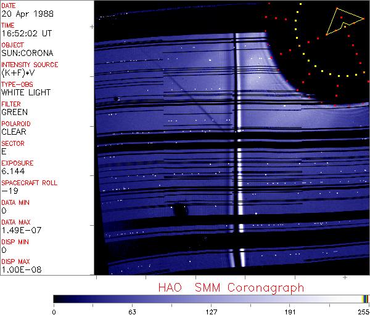Click the HAO SMM Coronagraph title
This screenshot has width=370, height=315.
(x=231, y=287)
